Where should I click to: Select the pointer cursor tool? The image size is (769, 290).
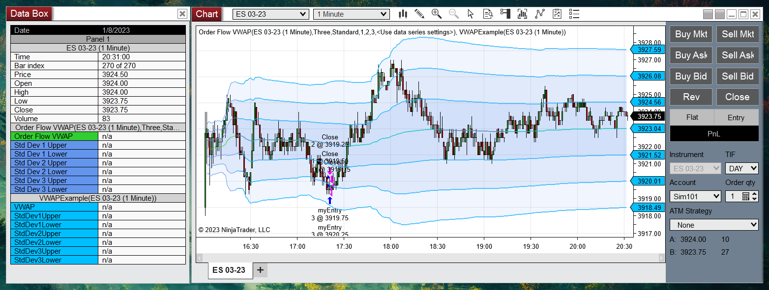471,14
